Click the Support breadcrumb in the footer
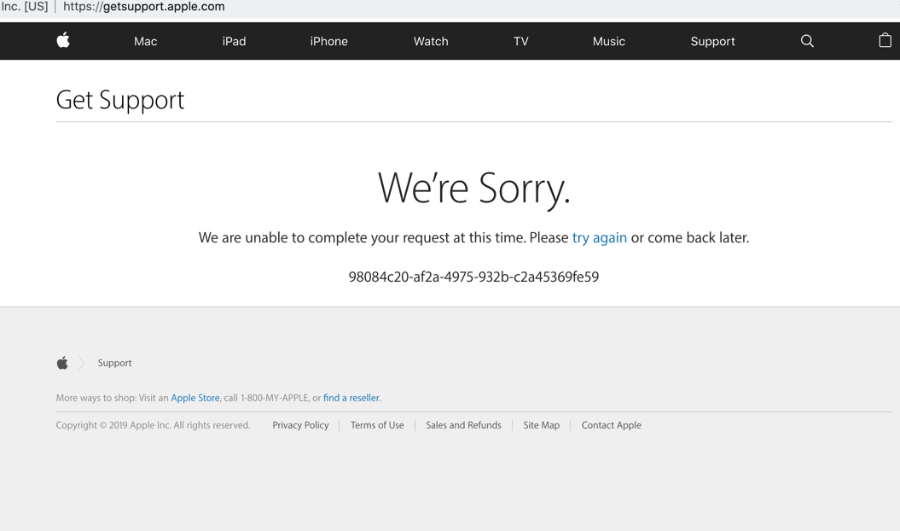 pos(114,363)
